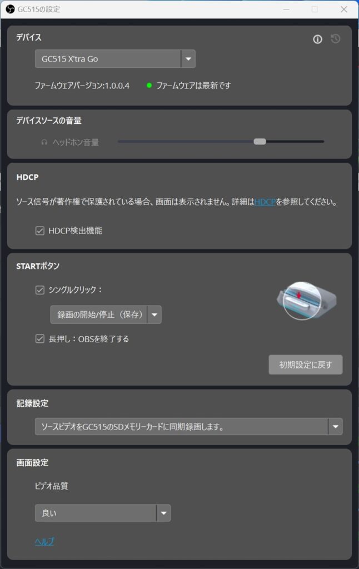Click the firmware version text 1.0.0.4

point(117,86)
